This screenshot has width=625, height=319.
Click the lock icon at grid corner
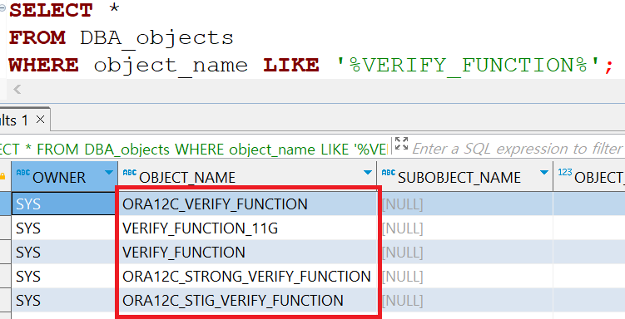tap(3, 176)
